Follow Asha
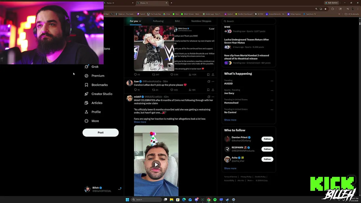 point(267,159)
